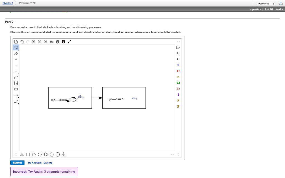
Task: Select the plus charge tool
Action: (x=16, y=59)
